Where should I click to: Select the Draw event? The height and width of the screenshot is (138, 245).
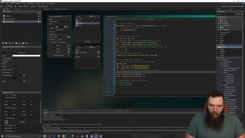tap(80, 25)
